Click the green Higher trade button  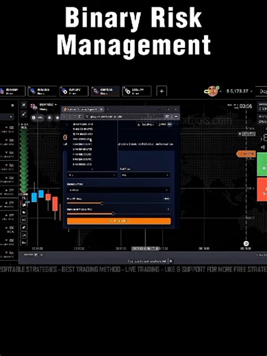(x=262, y=164)
